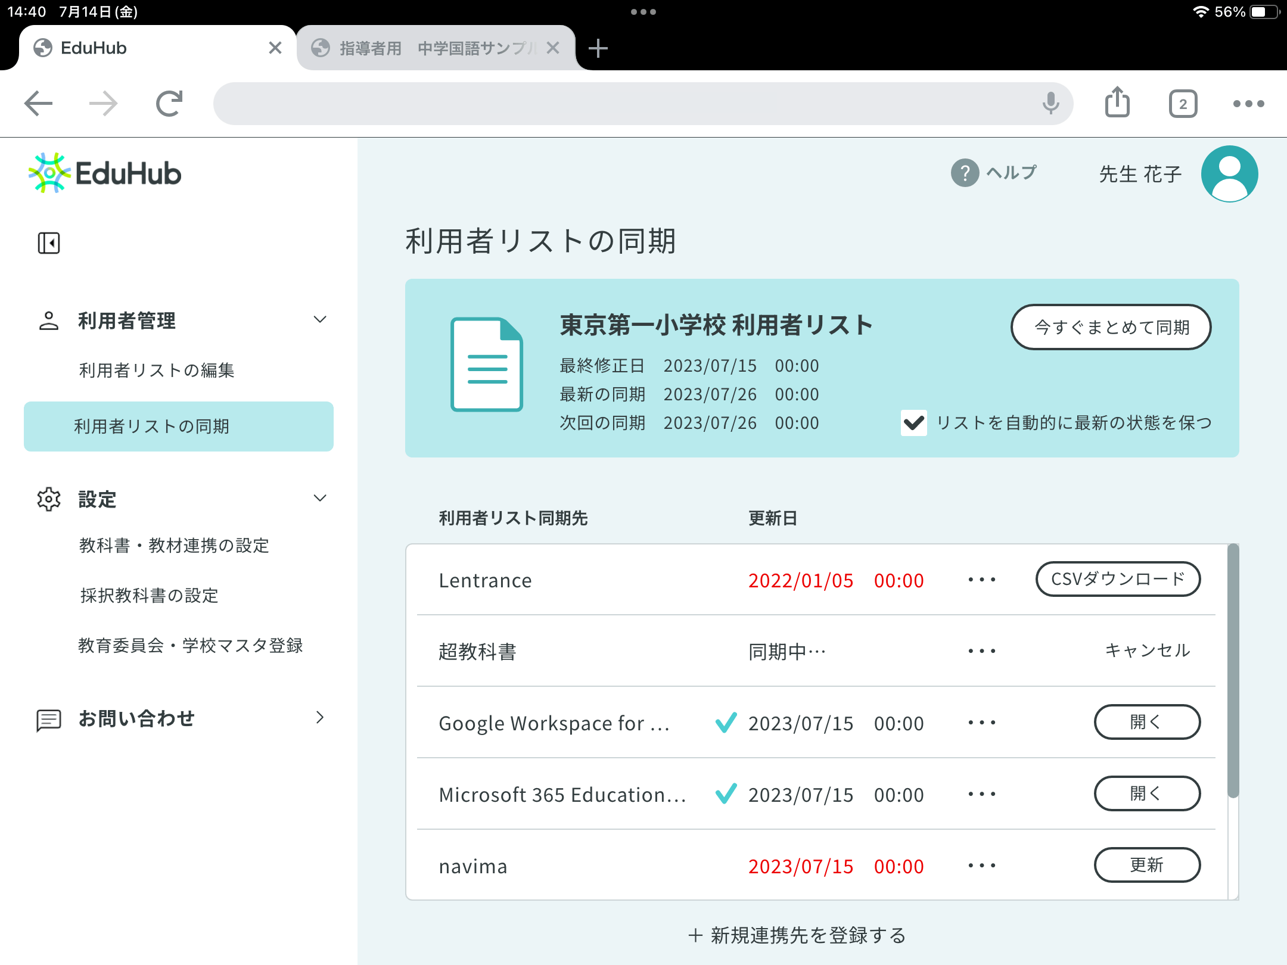The image size is (1287, 965).
Task: Click the 更新日 column header
Action: 773,518
